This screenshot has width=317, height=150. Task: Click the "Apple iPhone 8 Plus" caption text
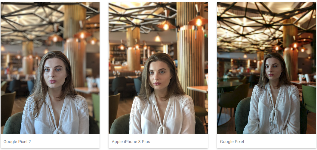[x=131, y=142]
